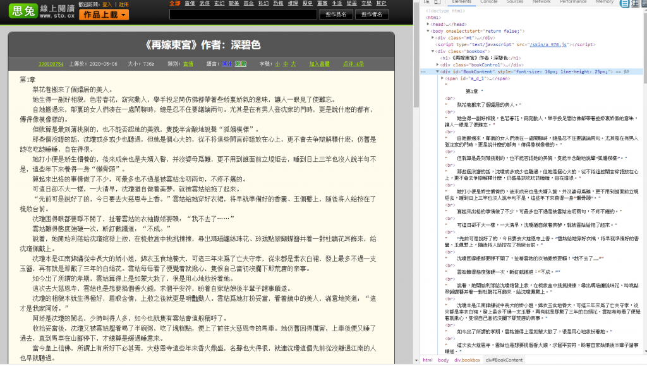Click the 大小: 736k file size text
The image size is (647, 366).
[x=141, y=64]
